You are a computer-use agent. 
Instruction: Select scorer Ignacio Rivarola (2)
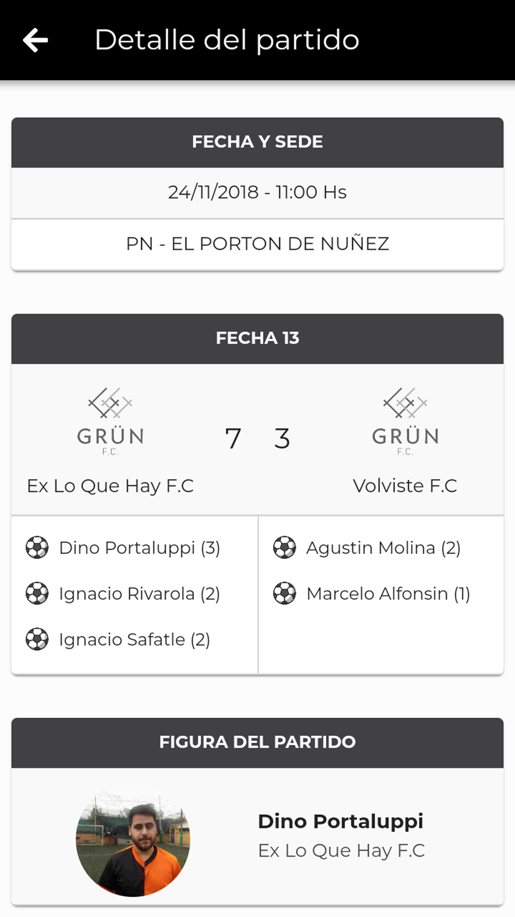point(139,593)
